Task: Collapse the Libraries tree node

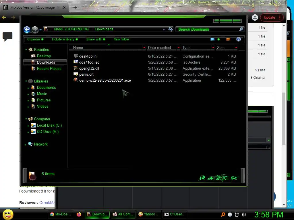Action: coord(26,81)
